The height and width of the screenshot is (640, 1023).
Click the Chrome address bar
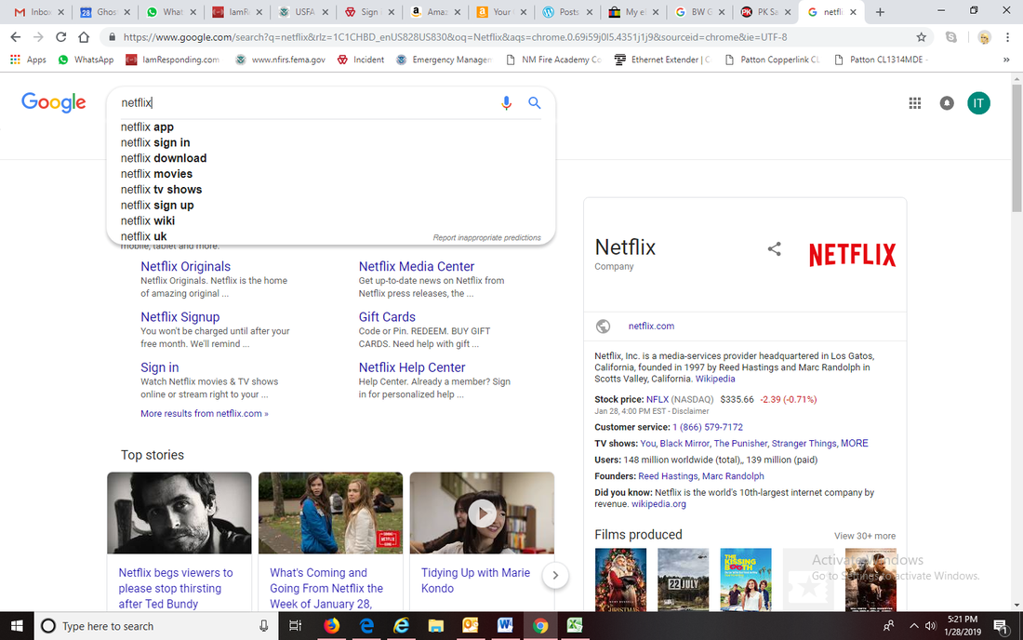(x=515, y=37)
